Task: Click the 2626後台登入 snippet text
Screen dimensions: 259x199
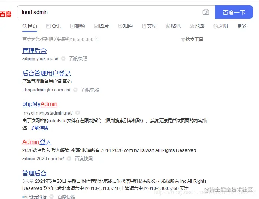Action: click(110, 150)
